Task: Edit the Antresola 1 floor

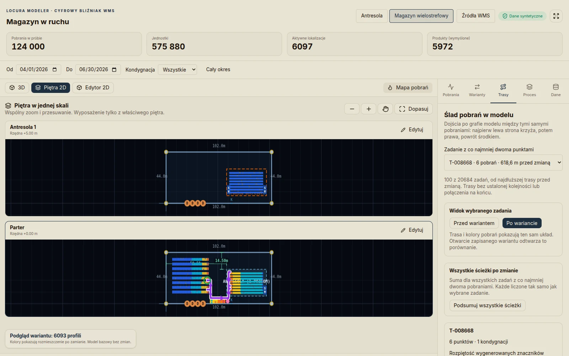Action: point(412,130)
